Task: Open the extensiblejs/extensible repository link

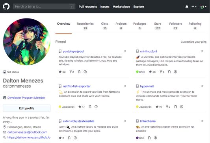Action: [x=79, y=121]
